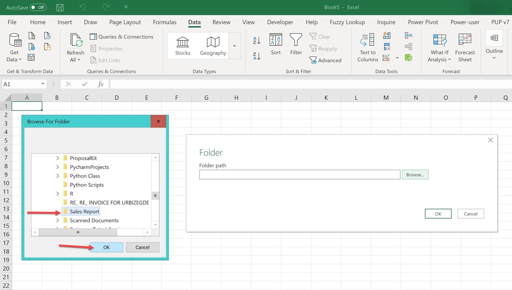Image resolution: width=512 pixels, height=290 pixels.
Task: Open the Fuzzy Lookup tab
Action: point(347,22)
